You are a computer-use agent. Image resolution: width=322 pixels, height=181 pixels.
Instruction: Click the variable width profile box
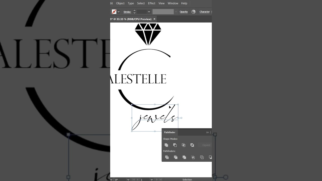pos(163,12)
